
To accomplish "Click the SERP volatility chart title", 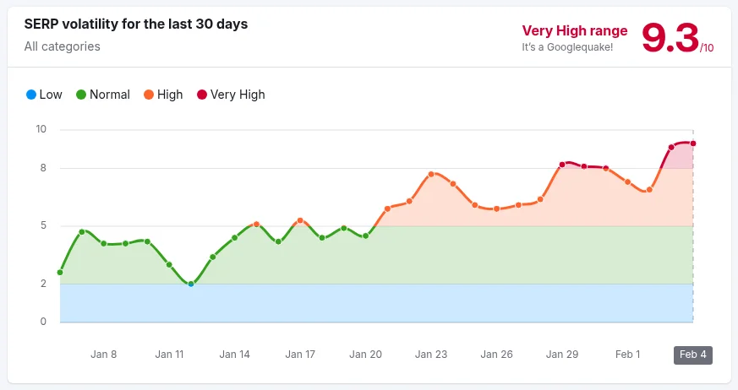I will pos(135,24).
